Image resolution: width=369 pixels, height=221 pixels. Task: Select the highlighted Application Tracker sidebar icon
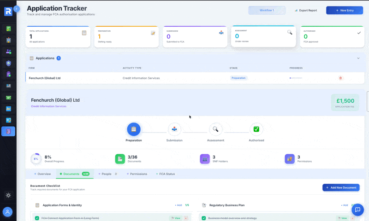coord(8,132)
